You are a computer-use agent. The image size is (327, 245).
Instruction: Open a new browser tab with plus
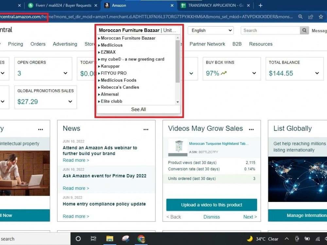pos(261,6)
